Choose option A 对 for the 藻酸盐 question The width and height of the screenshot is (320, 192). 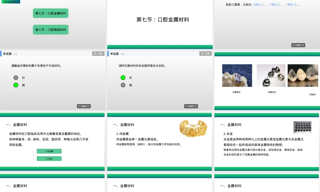[16, 77]
